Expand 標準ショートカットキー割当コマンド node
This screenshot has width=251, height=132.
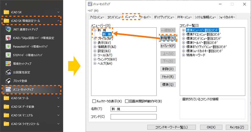click(x=184, y=51)
